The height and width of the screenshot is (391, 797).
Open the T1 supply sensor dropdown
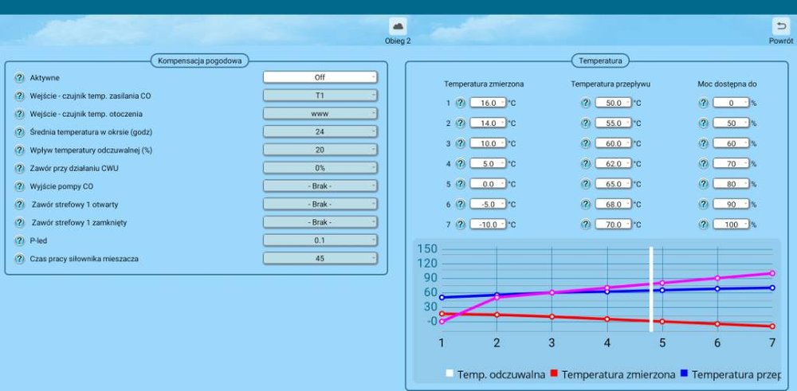320,96
